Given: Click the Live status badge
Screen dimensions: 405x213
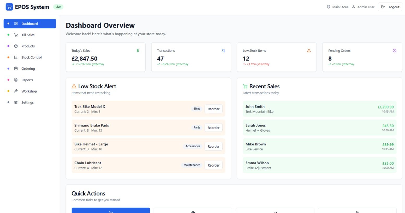Looking at the screenshot, I should tap(58, 7).
